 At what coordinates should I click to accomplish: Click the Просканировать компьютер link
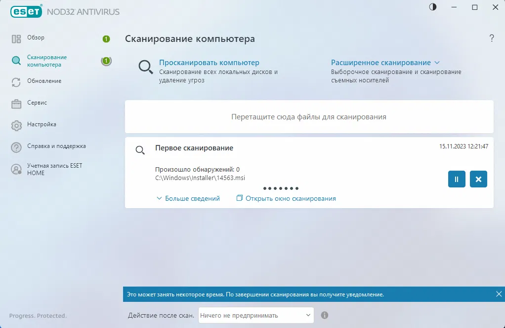click(209, 62)
